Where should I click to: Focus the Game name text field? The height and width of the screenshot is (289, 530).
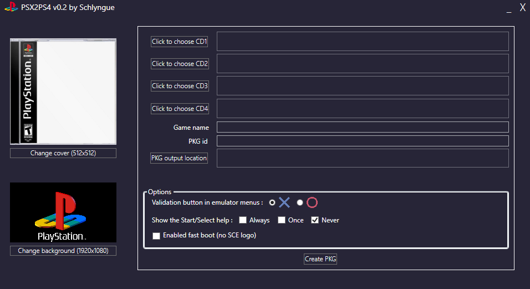[363, 127]
